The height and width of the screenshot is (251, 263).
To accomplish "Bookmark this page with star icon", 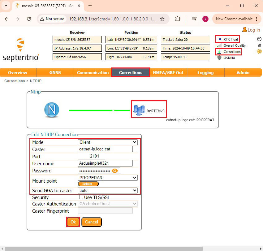I will [162, 19].
